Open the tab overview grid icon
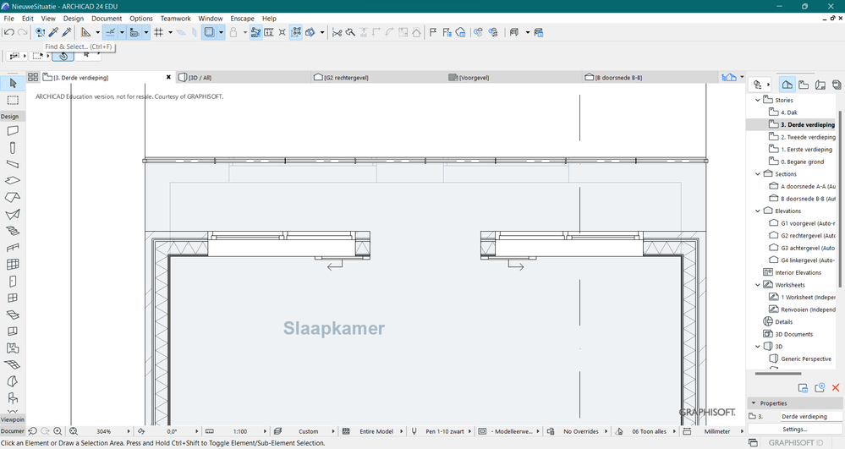Screen dimensions: 845x449 (x=33, y=77)
